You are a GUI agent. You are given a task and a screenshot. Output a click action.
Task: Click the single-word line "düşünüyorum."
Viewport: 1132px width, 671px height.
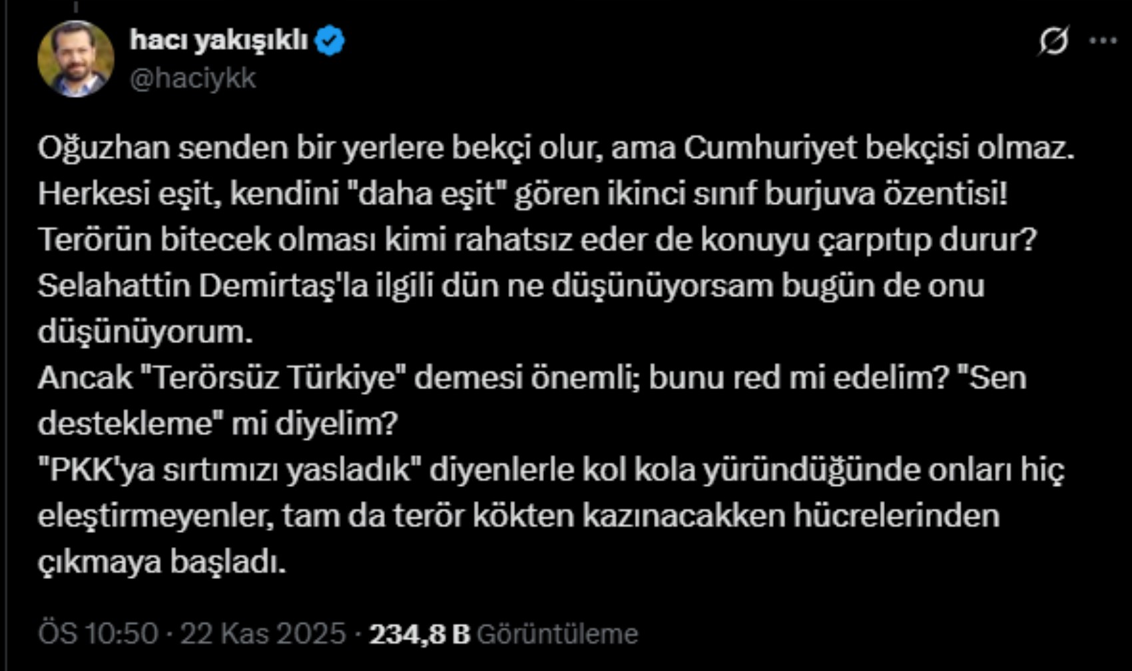coord(145,332)
